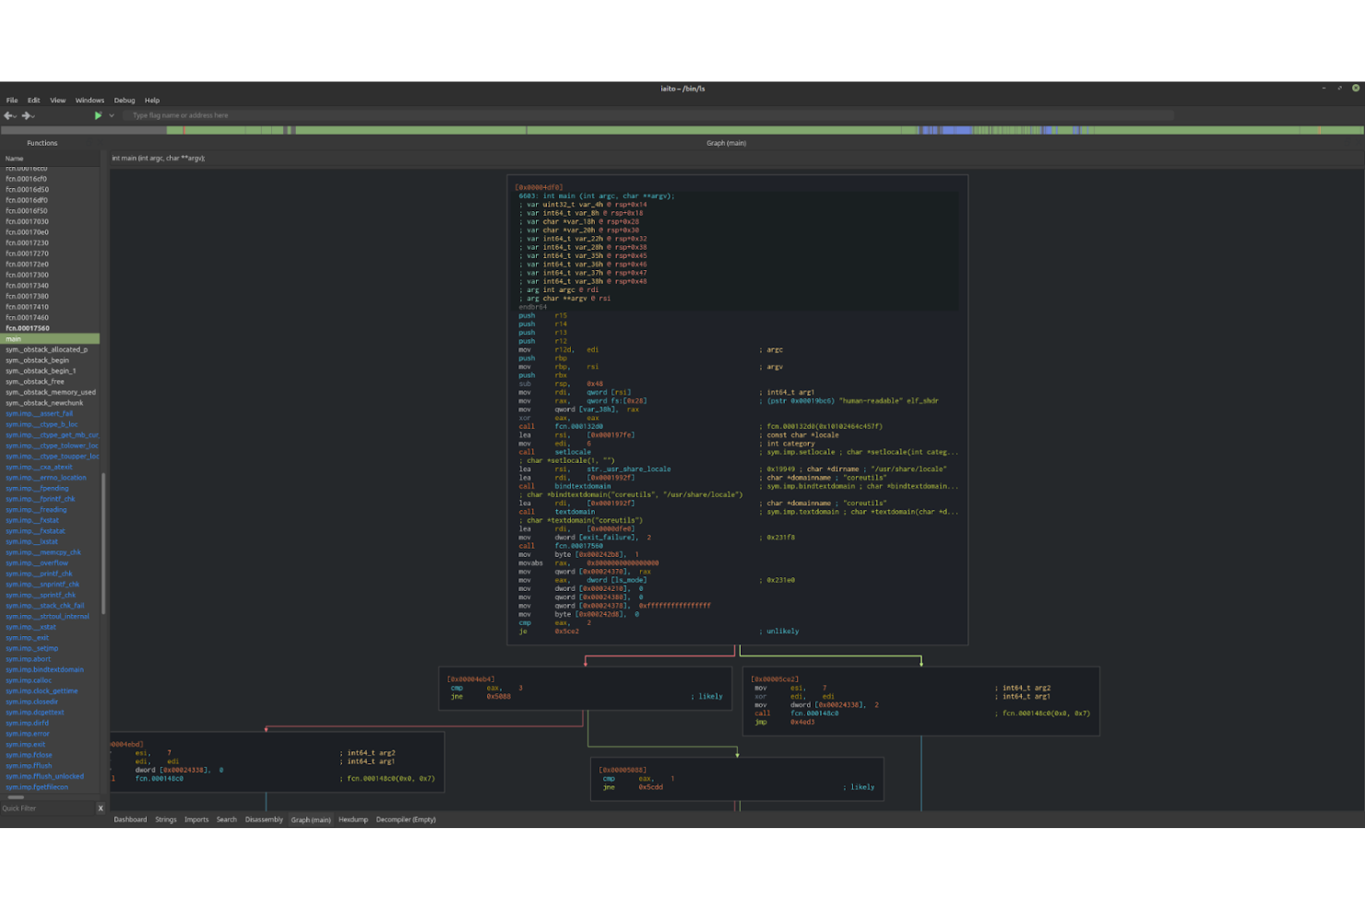
Task: Clear the Quick Filter using the X icon
Action: coord(101,808)
